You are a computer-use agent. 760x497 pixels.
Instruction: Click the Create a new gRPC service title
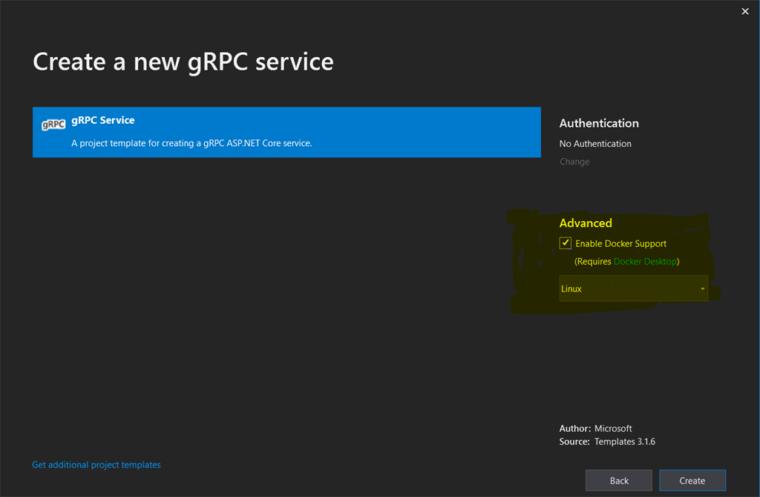tap(183, 62)
